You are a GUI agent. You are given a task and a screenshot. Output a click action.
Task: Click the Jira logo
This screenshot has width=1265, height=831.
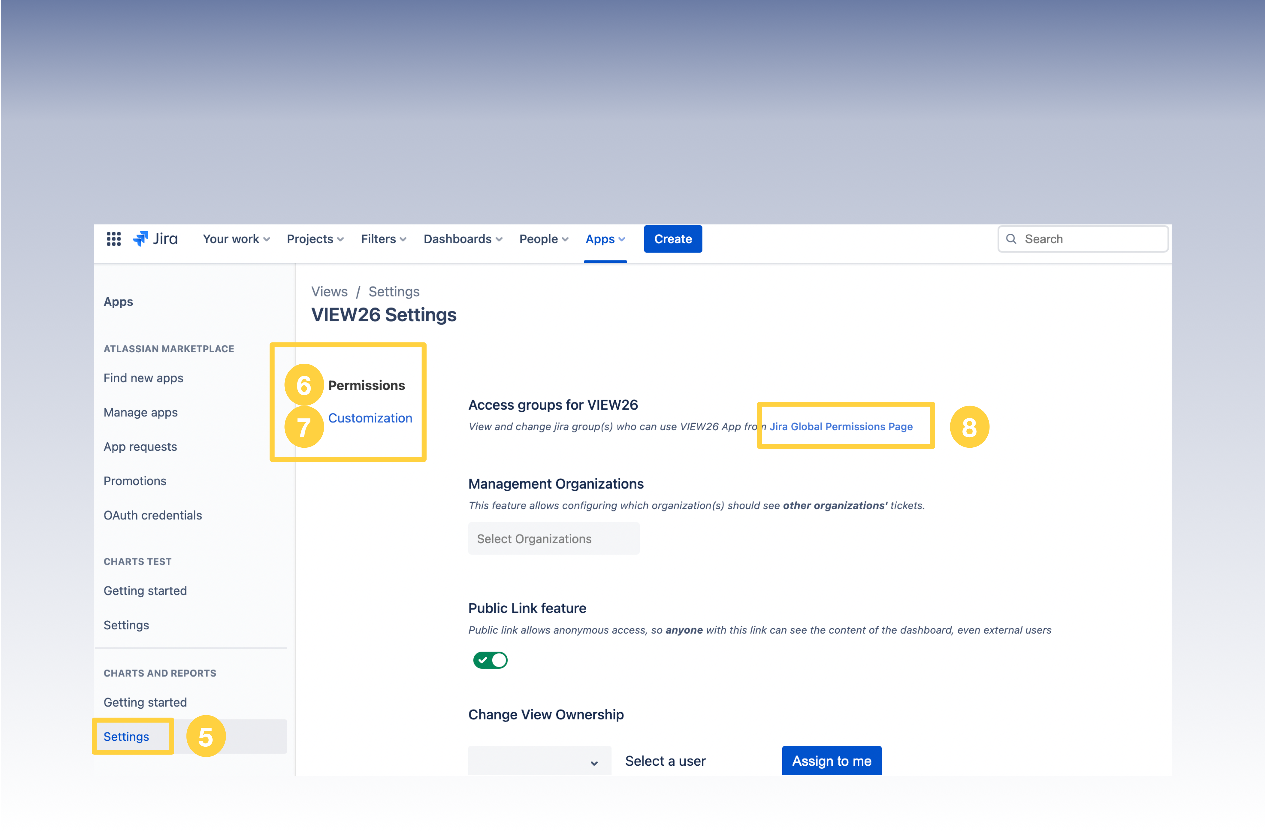tap(155, 239)
